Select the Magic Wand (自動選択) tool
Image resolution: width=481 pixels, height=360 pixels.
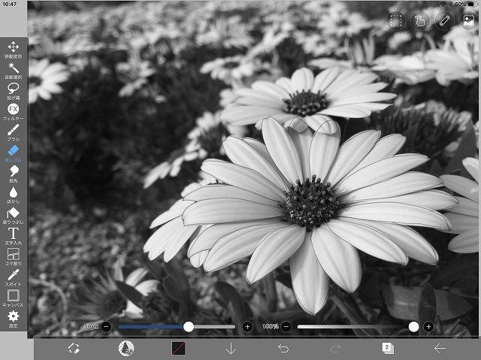point(14,71)
